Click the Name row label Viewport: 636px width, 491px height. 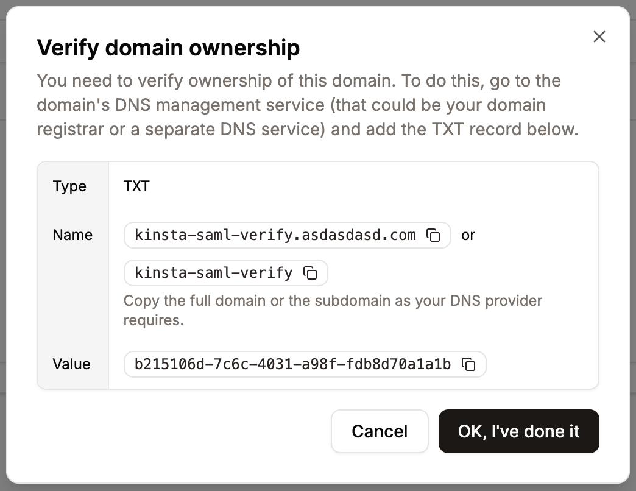tap(72, 235)
